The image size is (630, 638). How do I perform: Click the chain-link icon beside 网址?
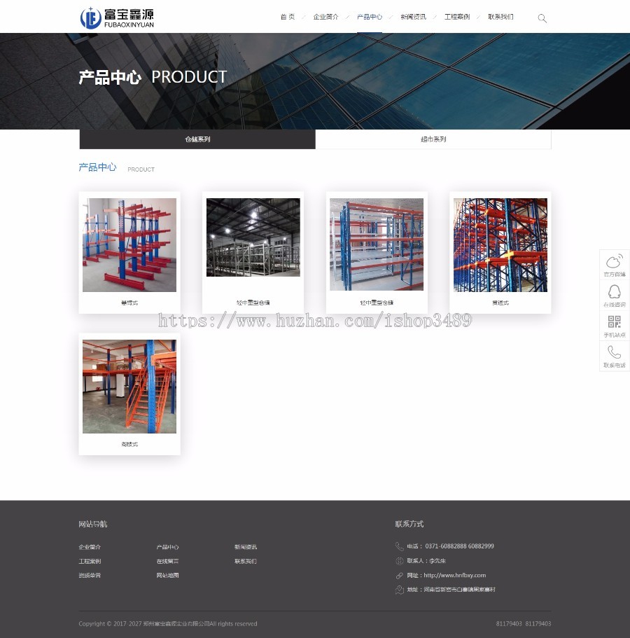coord(400,576)
